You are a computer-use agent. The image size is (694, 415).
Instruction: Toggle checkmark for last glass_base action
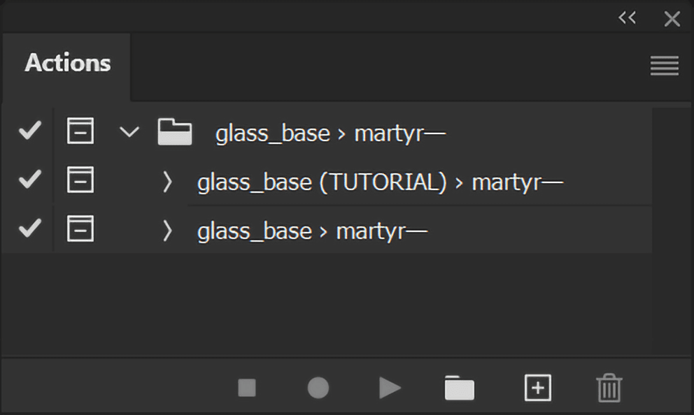29,228
